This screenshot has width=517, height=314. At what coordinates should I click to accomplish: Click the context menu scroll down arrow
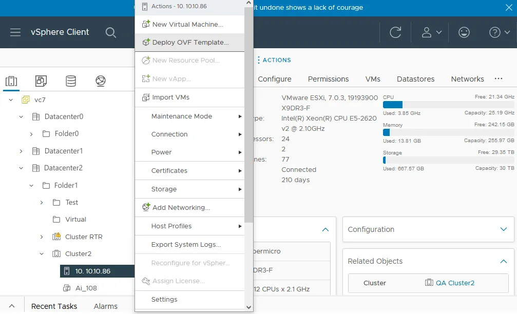pyautogui.click(x=249, y=307)
